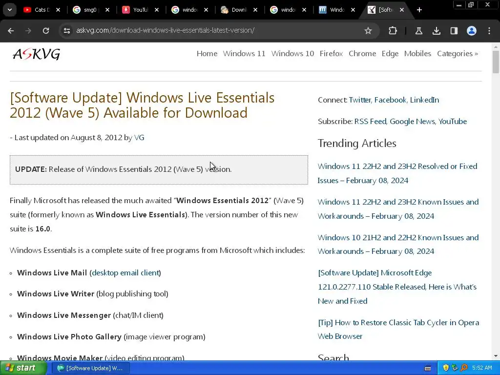Open Restore Classic Tab Cycler in Opera article
500x375 pixels.
pyautogui.click(x=398, y=330)
